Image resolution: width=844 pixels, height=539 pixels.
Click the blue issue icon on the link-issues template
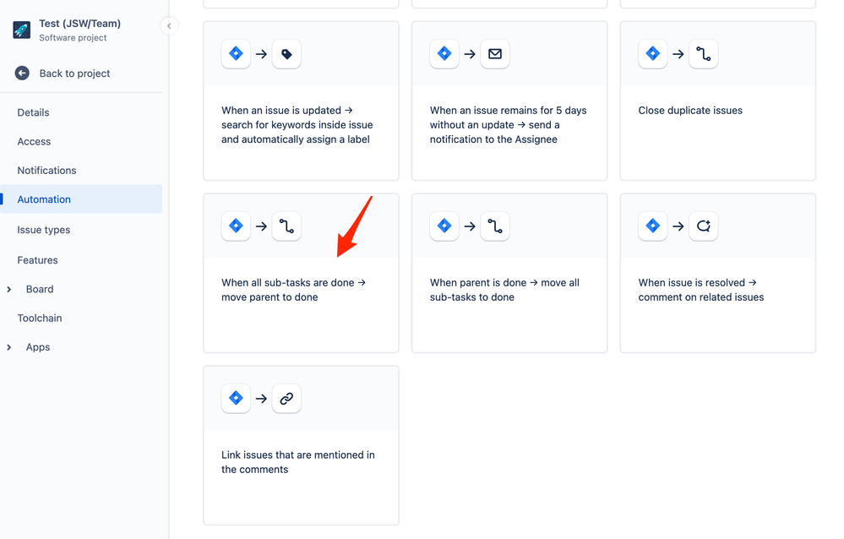pos(236,398)
